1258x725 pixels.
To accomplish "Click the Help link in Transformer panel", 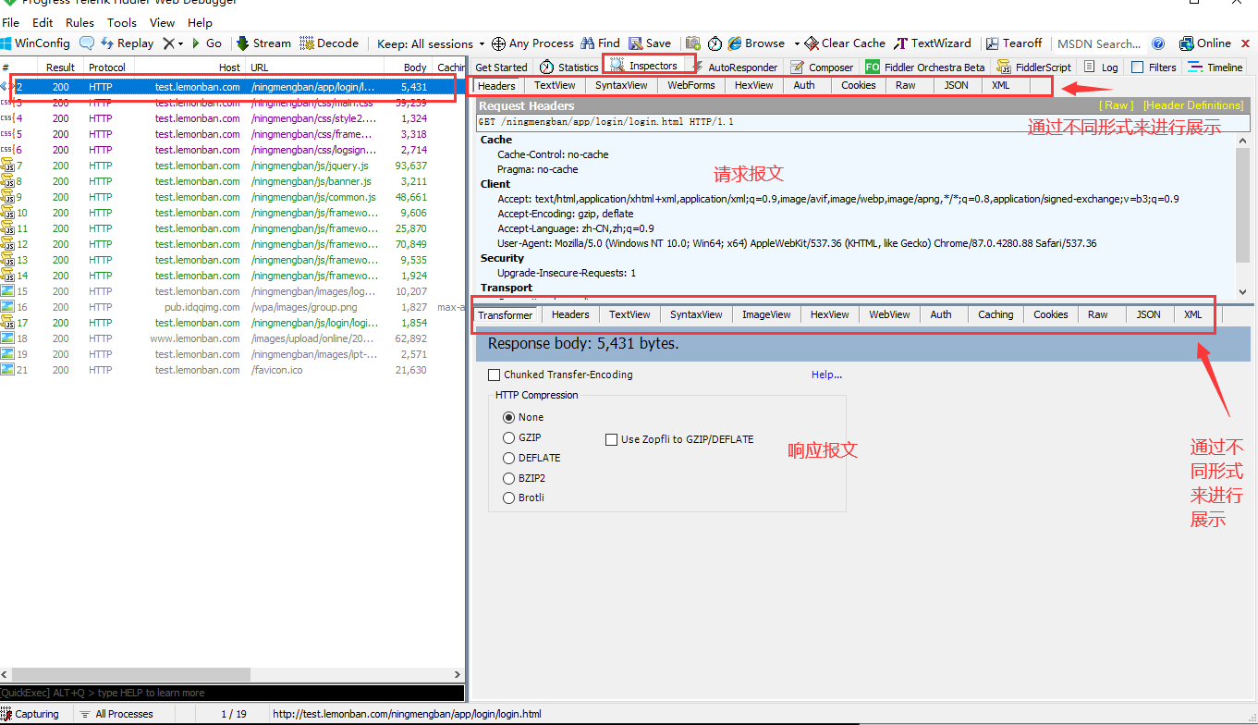I will [x=824, y=375].
